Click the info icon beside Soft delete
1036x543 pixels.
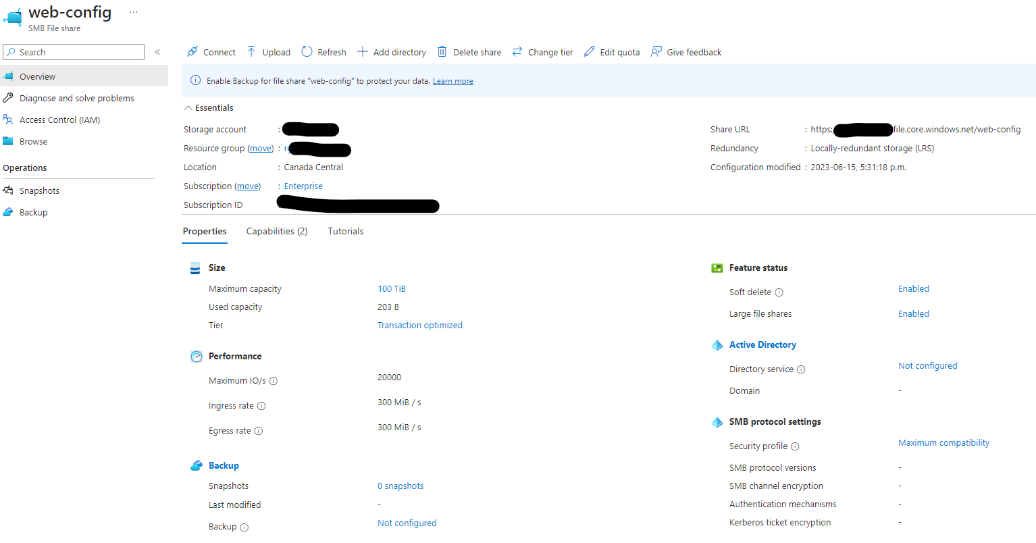click(779, 292)
